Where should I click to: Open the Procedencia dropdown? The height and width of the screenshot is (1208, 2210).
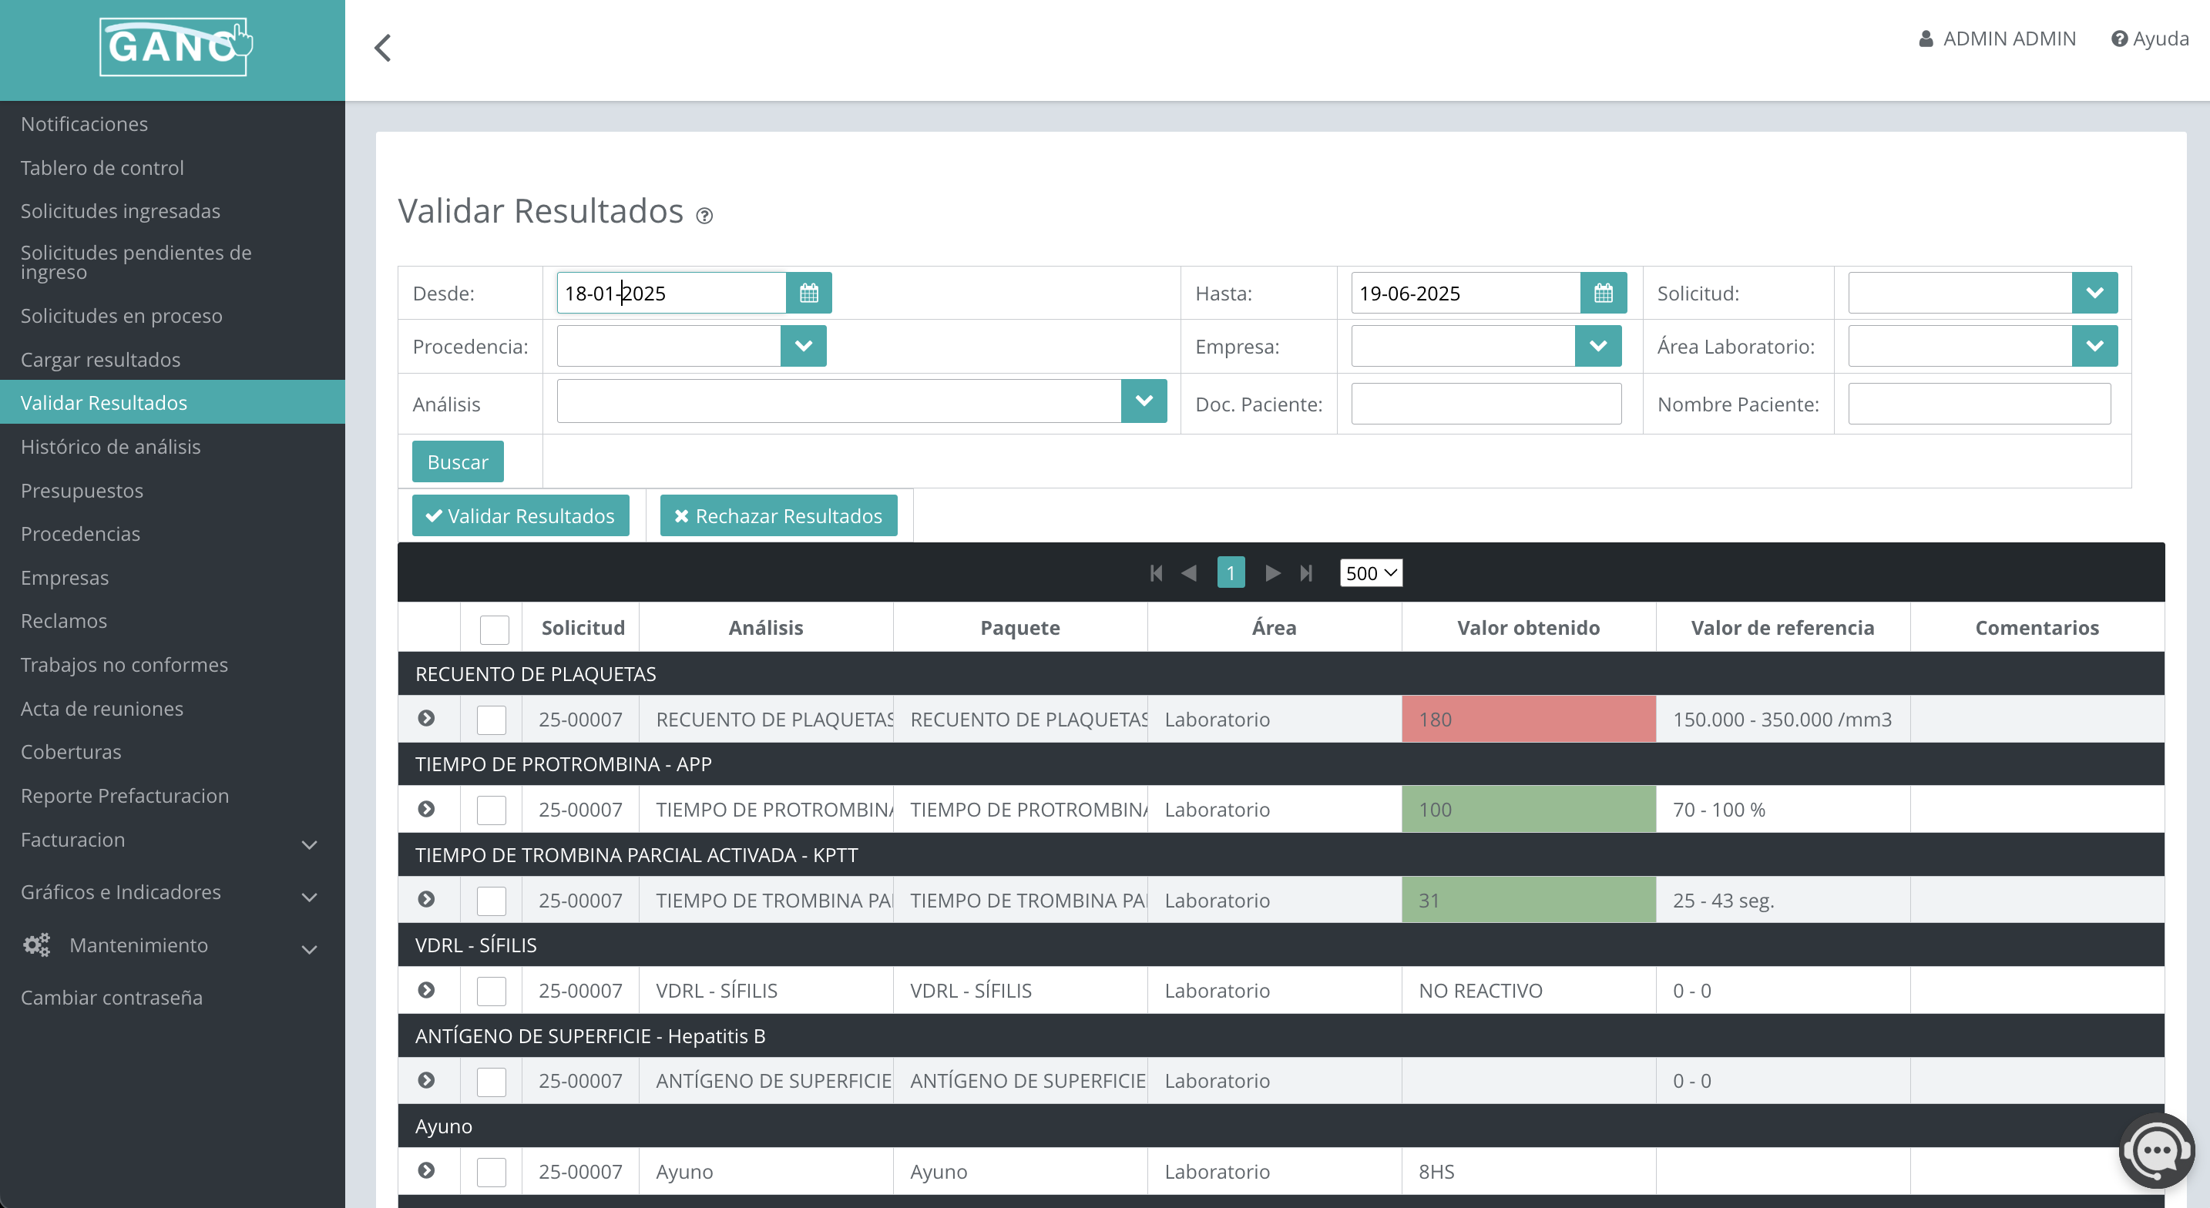(x=803, y=346)
